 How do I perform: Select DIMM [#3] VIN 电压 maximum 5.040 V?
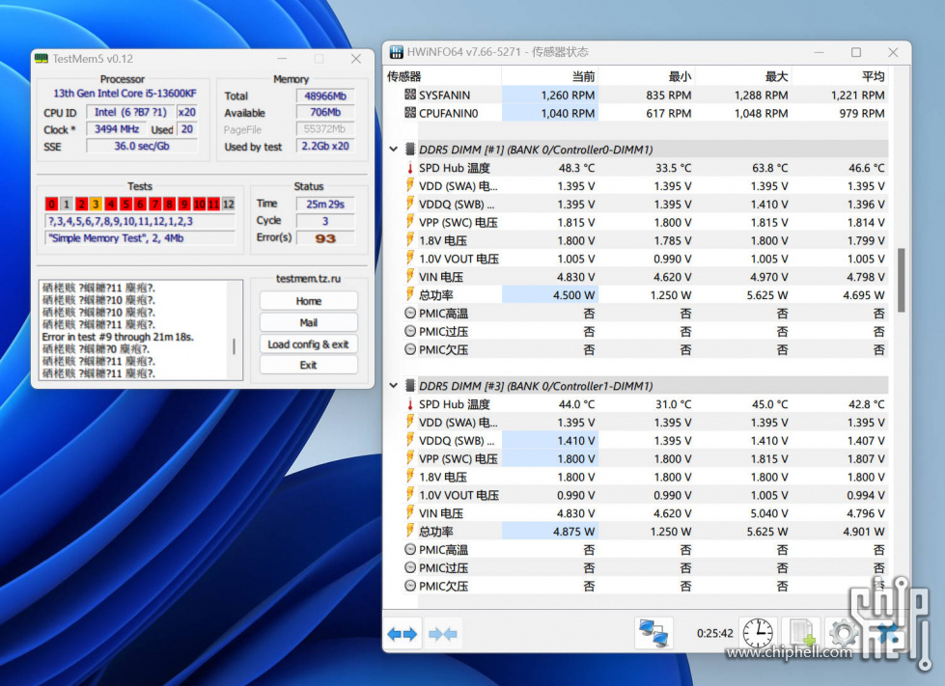(x=769, y=513)
